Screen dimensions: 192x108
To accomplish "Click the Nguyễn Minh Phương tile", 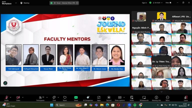I will 141,28.
